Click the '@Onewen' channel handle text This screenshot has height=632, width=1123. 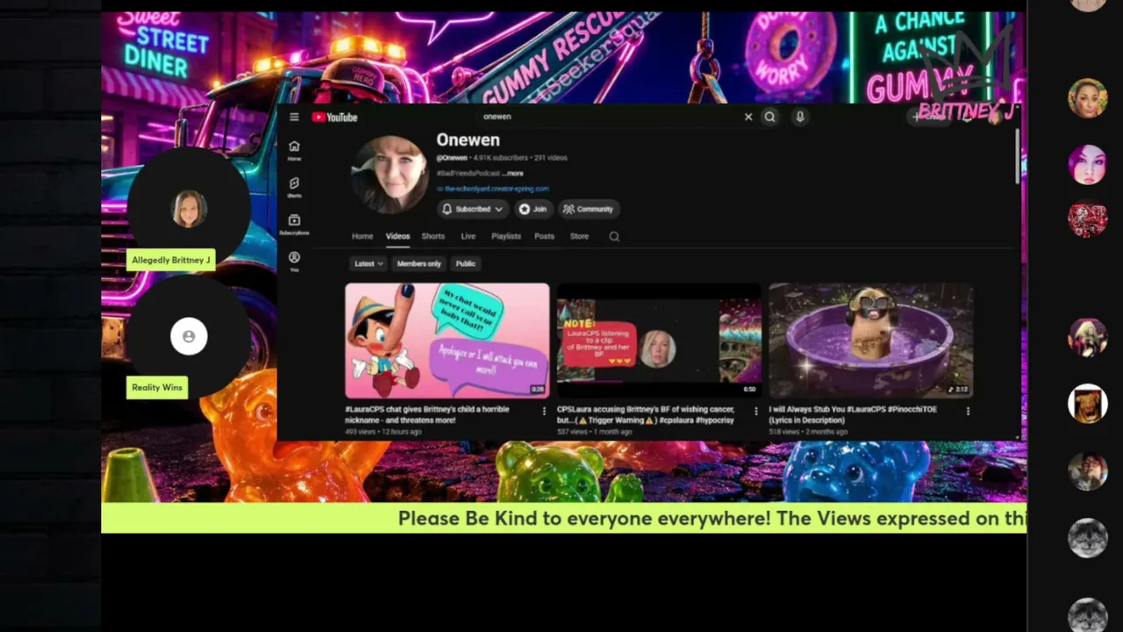point(452,158)
